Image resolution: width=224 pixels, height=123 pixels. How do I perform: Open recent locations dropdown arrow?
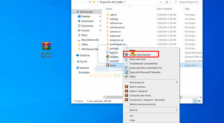[x=86, y=2]
